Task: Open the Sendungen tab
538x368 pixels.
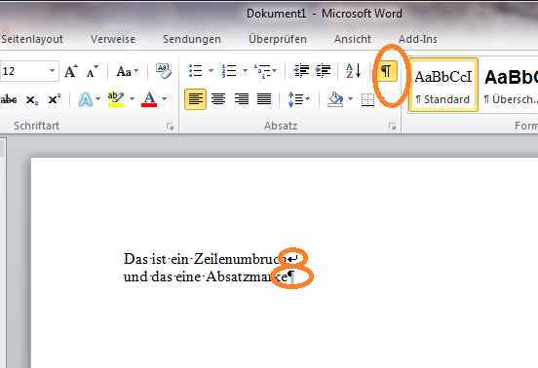Action: (192, 39)
